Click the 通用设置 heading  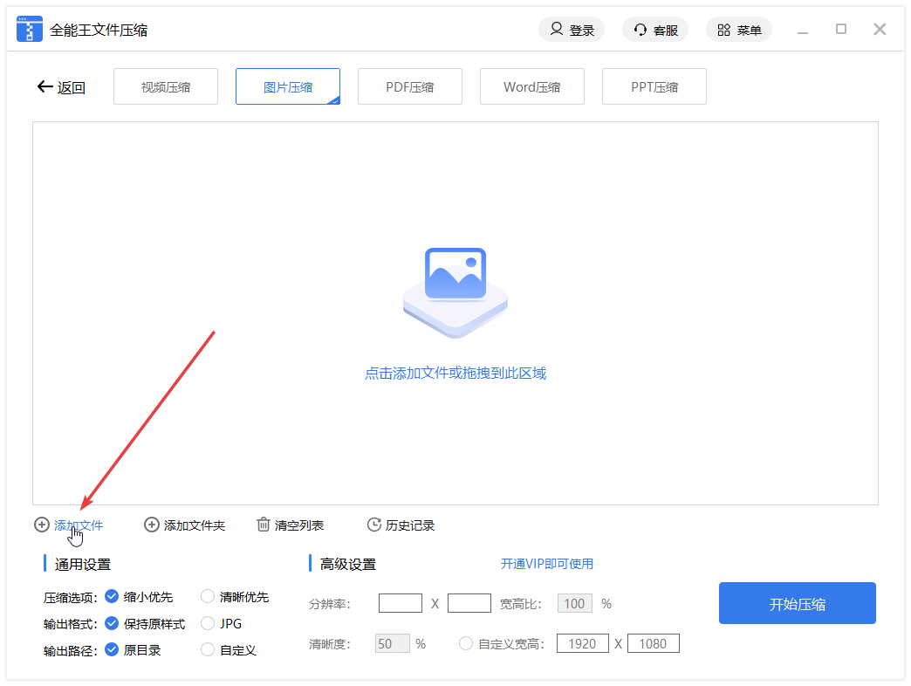coord(83,564)
